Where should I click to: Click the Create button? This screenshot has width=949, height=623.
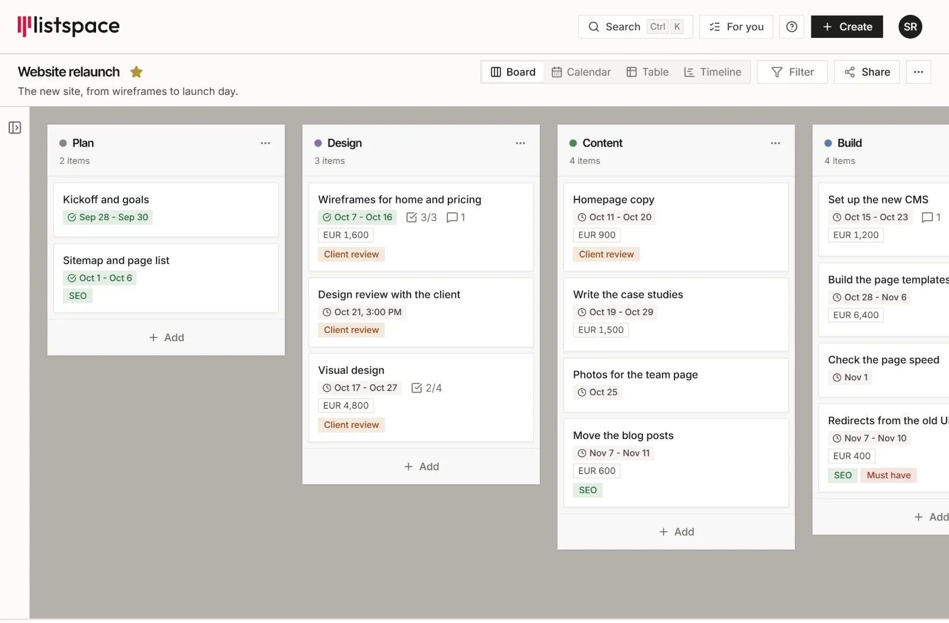[847, 27]
